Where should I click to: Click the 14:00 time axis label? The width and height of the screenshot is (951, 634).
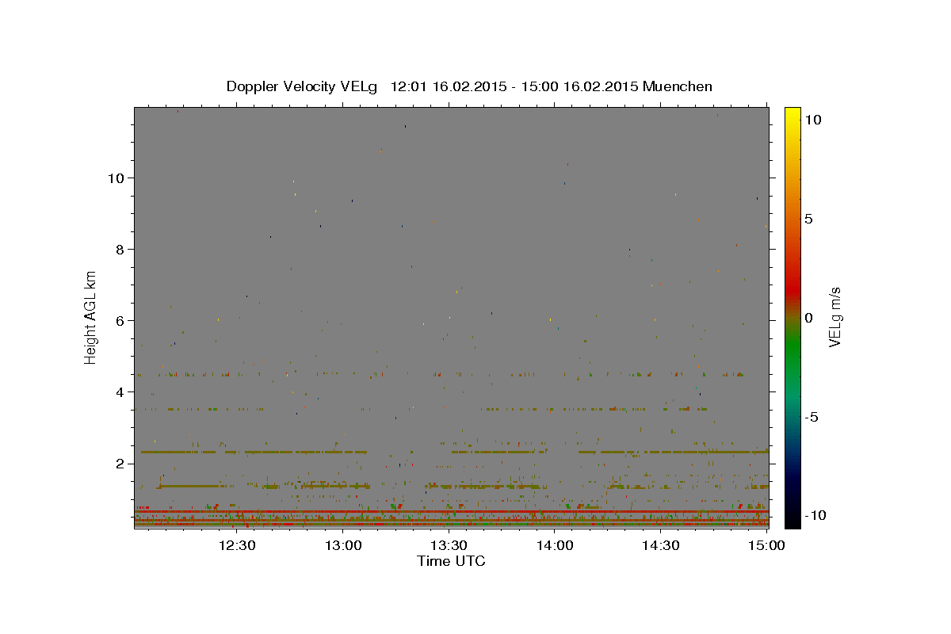pyautogui.click(x=555, y=545)
